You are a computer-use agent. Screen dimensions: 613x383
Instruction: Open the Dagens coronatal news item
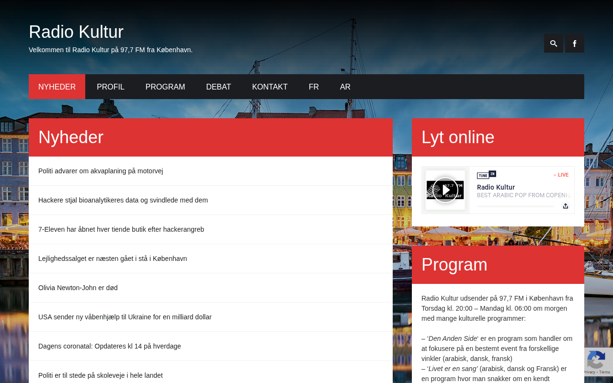pyautogui.click(x=110, y=346)
